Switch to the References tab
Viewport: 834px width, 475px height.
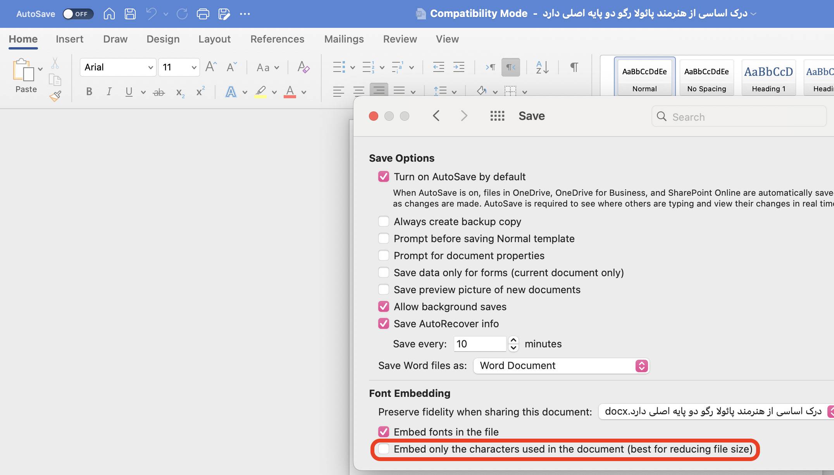pos(277,39)
